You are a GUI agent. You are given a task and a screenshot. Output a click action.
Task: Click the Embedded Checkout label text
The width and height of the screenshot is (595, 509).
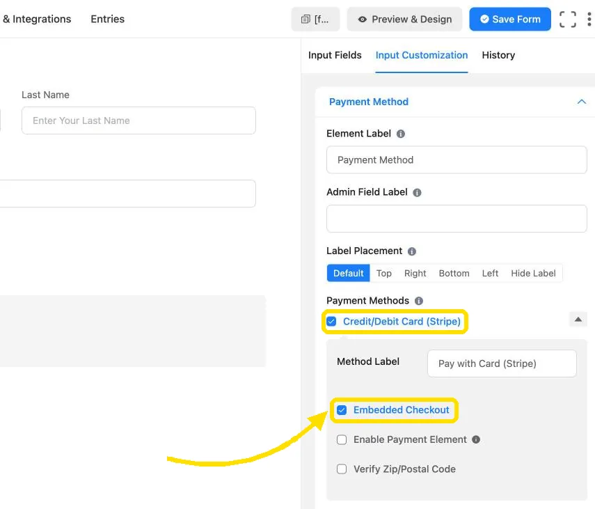pos(401,410)
